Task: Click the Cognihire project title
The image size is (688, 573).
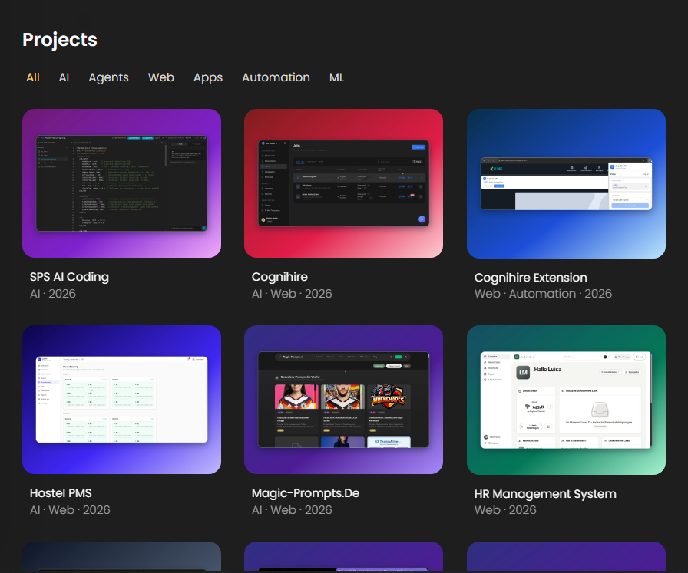Action: [279, 277]
